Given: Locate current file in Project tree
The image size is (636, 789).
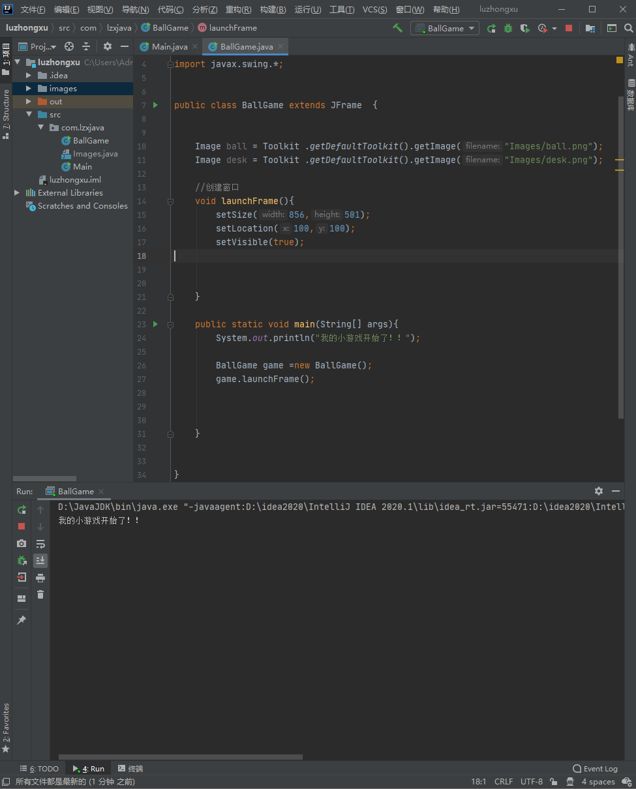Looking at the screenshot, I should [x=69, y=46].
